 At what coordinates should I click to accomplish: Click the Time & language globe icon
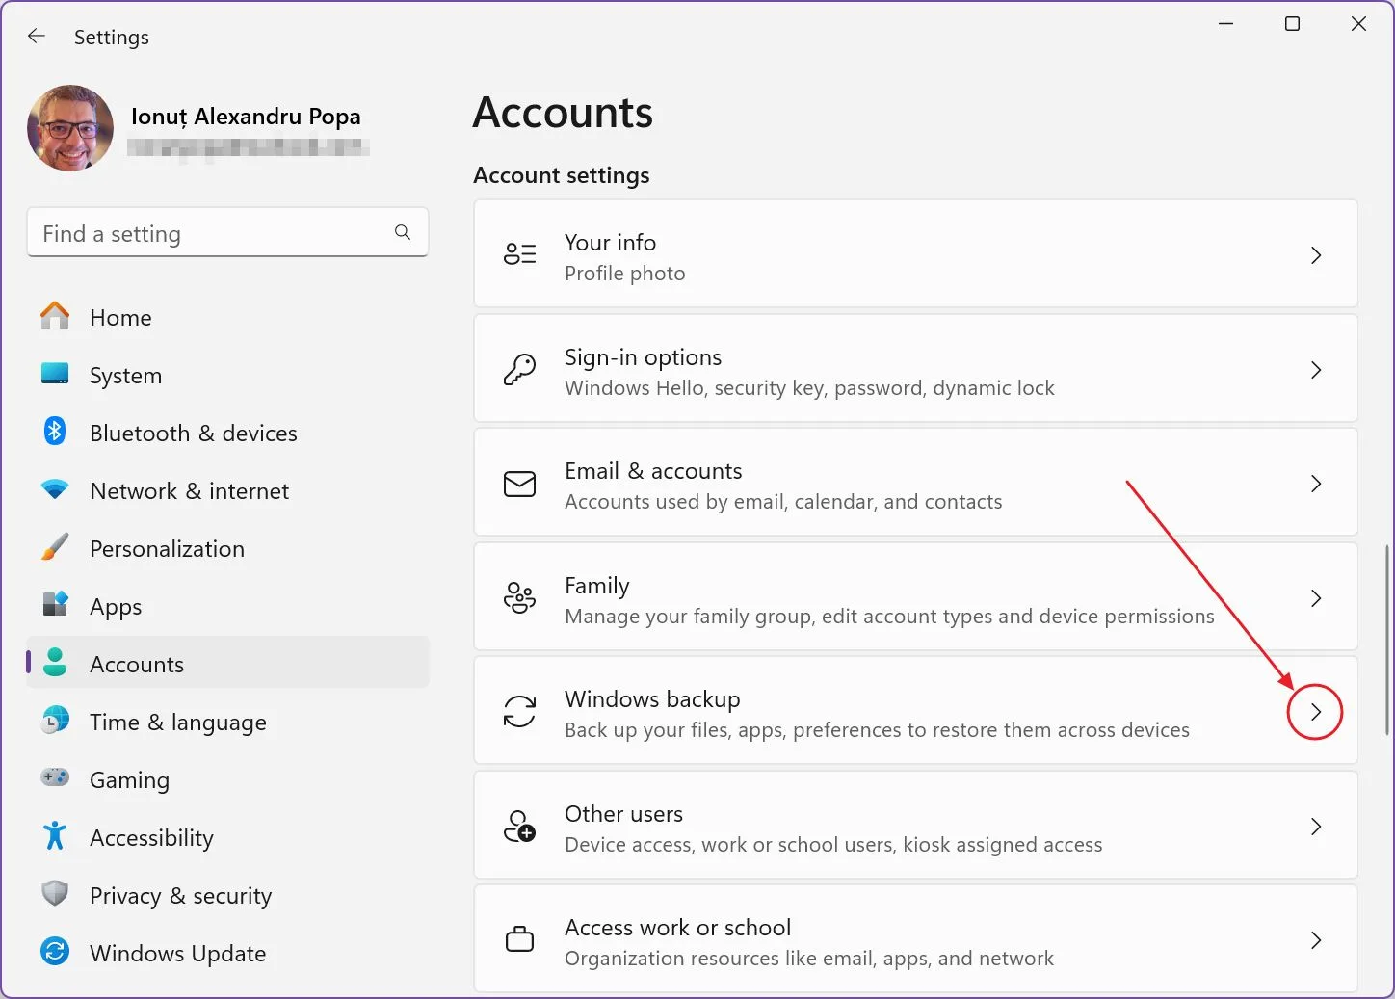click(x=55, y=721)
